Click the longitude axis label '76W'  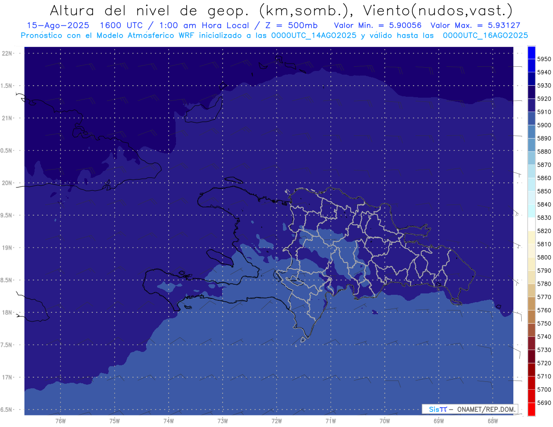click(x=60, y=421)
